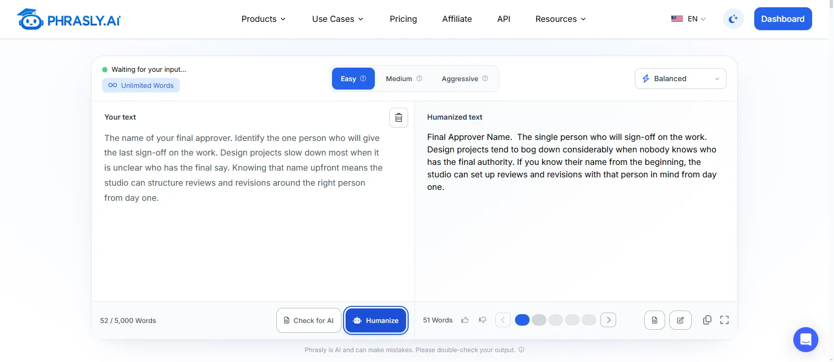Click the Check for AI button
Image resolution: width=834 pixels, height=362 pixels.
point(309,320)
